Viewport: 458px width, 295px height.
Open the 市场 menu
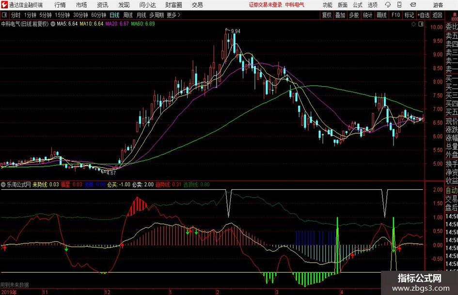81,5
